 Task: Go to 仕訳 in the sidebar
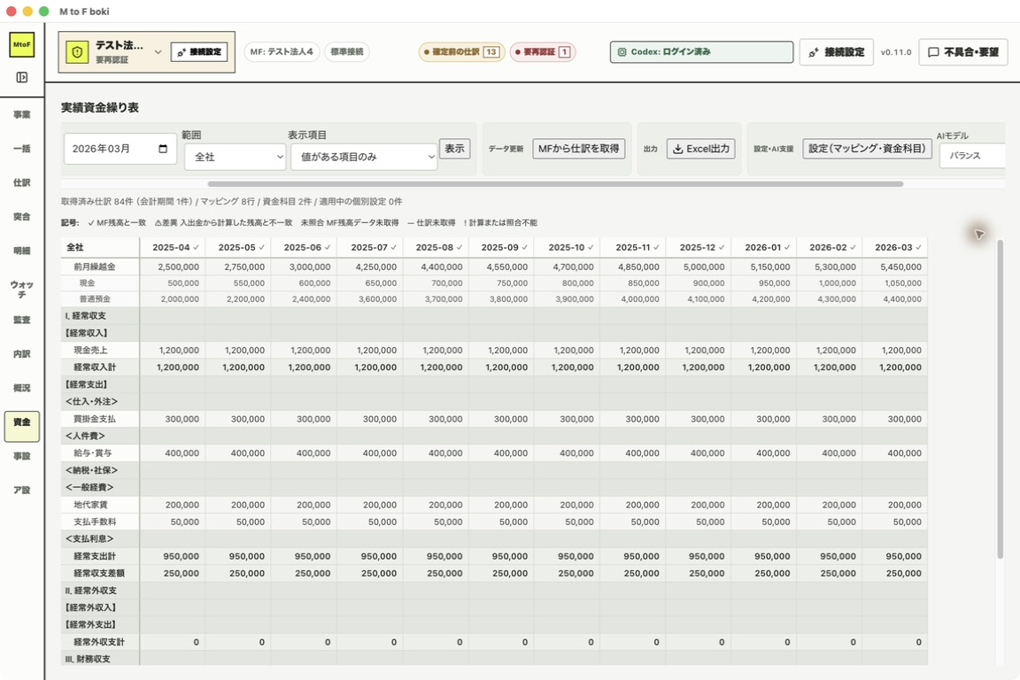[21, 183]
